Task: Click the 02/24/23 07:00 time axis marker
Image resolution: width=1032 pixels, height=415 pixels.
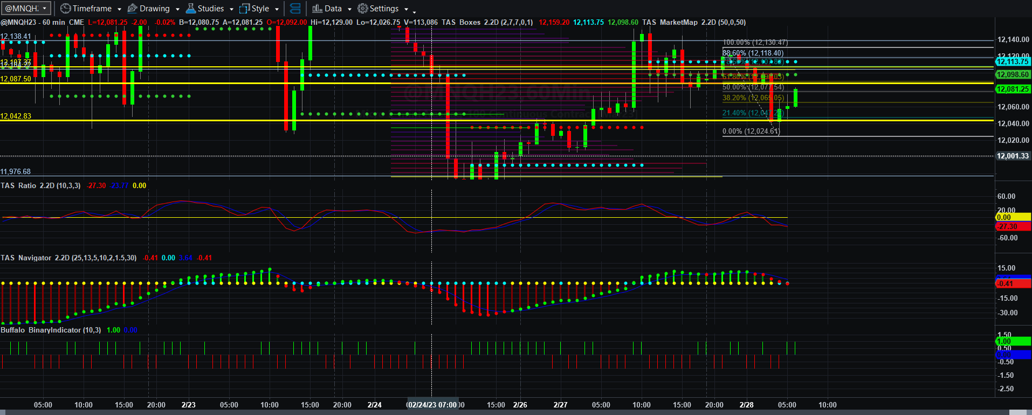Action: point(432,405)
